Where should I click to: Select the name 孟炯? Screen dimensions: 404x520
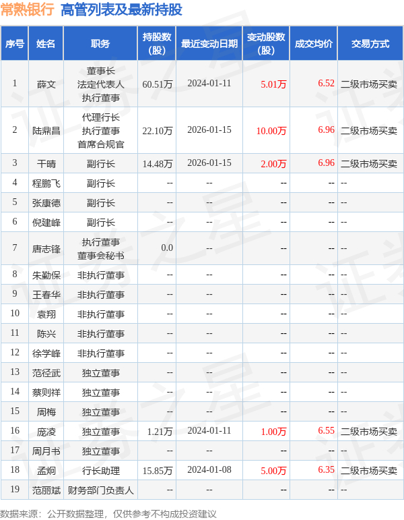(46, 471)
